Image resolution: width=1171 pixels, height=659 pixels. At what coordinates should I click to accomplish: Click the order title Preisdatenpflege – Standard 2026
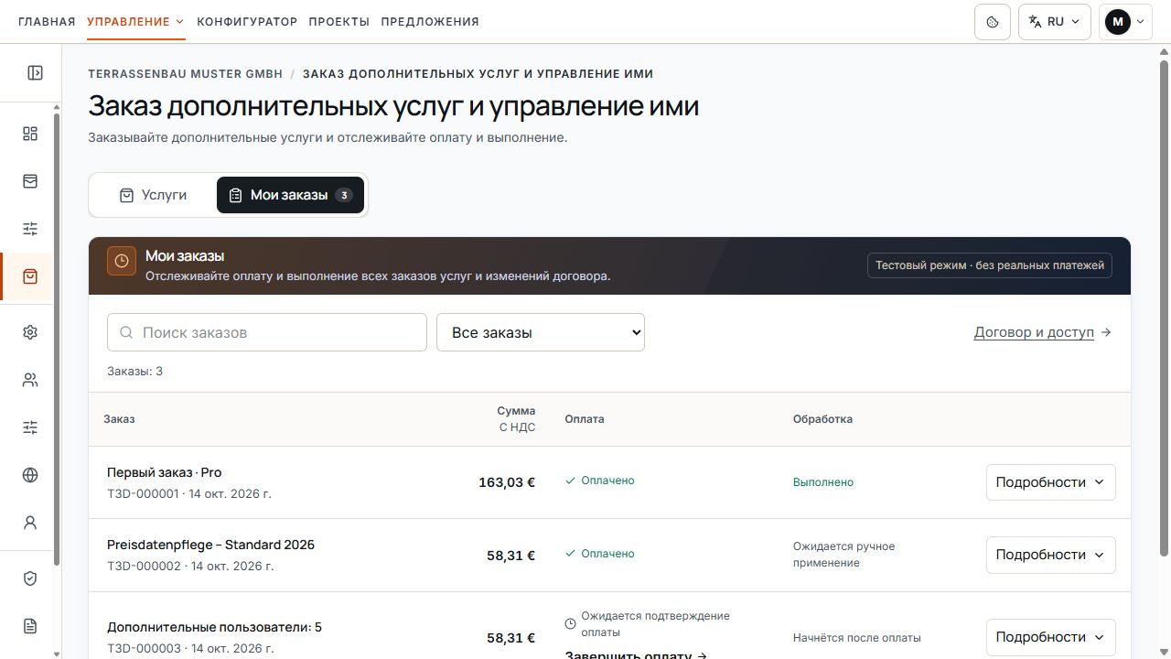(x=210, y=546)
